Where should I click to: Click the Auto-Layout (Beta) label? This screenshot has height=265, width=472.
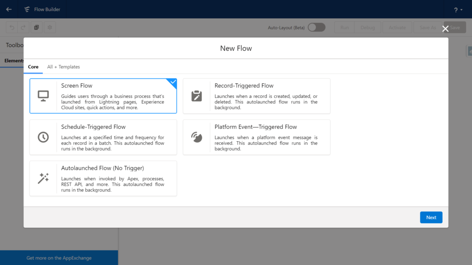pyautogui.click(x=286, y=28)
